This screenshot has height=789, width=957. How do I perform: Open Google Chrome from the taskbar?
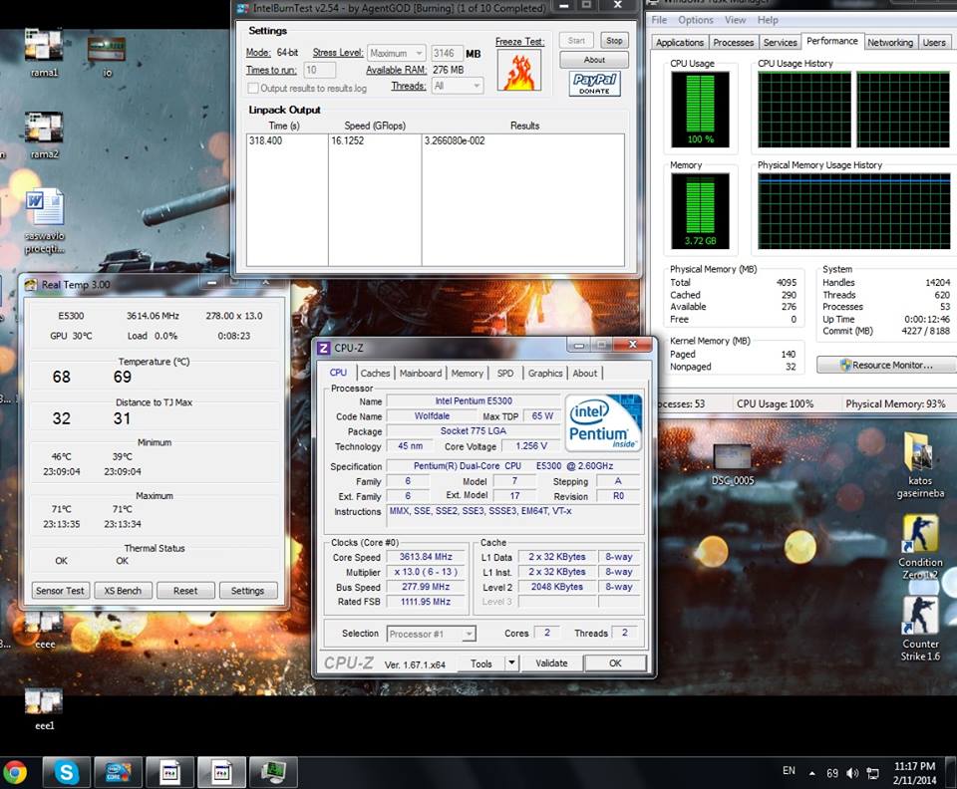[x=15, y=771]
